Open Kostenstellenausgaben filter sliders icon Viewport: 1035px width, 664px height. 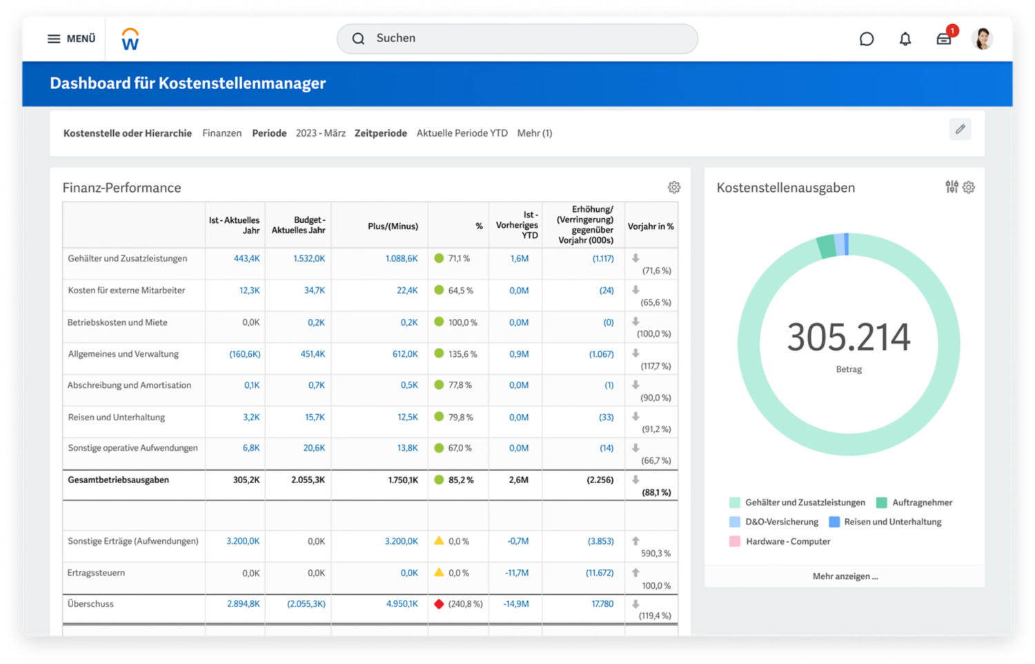coord(952,186)
